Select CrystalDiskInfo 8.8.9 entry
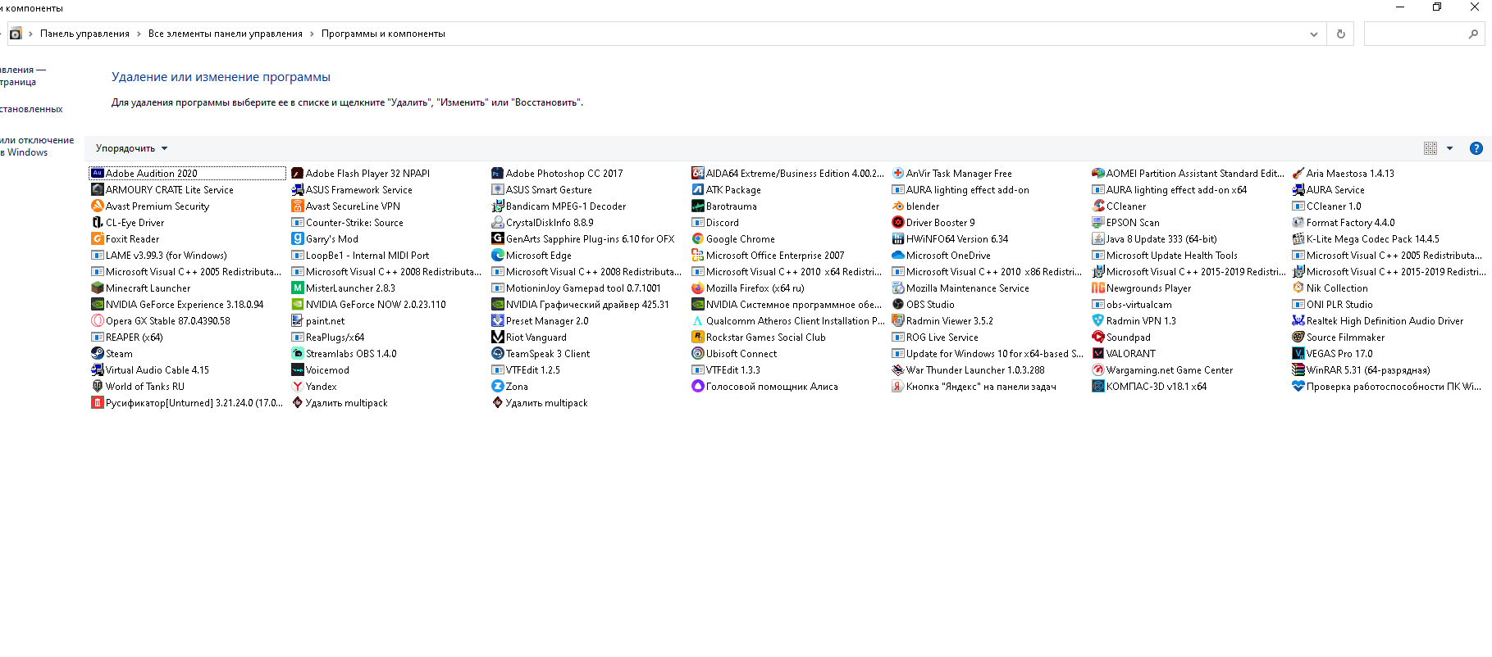Screen dimensions: 1492x657 (x=542, y=222)
